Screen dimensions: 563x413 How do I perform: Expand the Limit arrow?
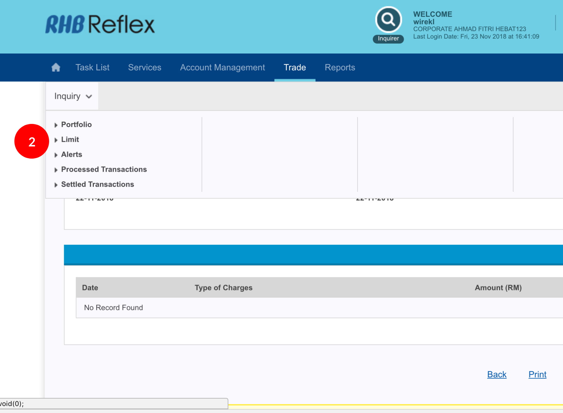(56, 140)
